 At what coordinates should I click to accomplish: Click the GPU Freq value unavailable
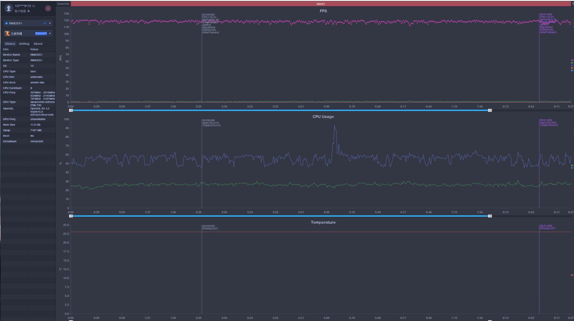[38, 119]
